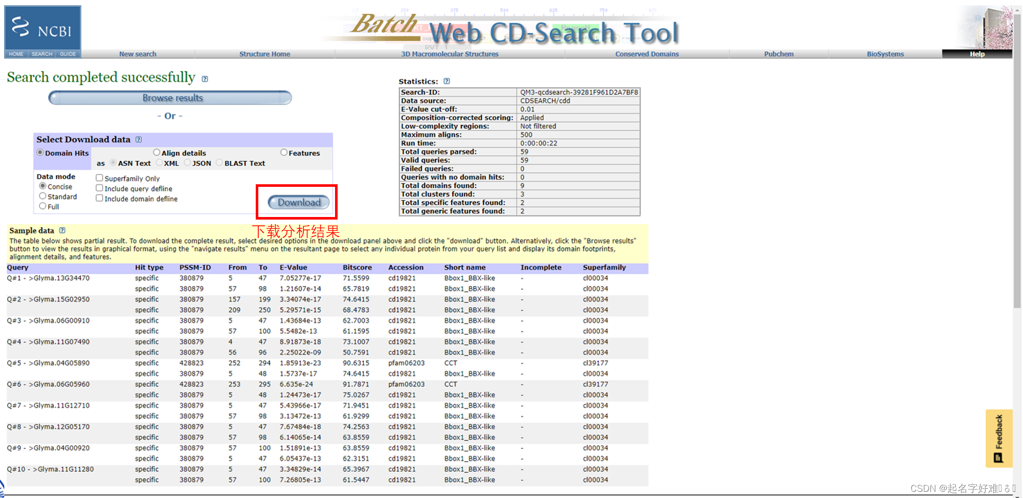Click query Q#4 Glyma.11G07490
This screenshot has height=498, width=1023.
[48, 341]
